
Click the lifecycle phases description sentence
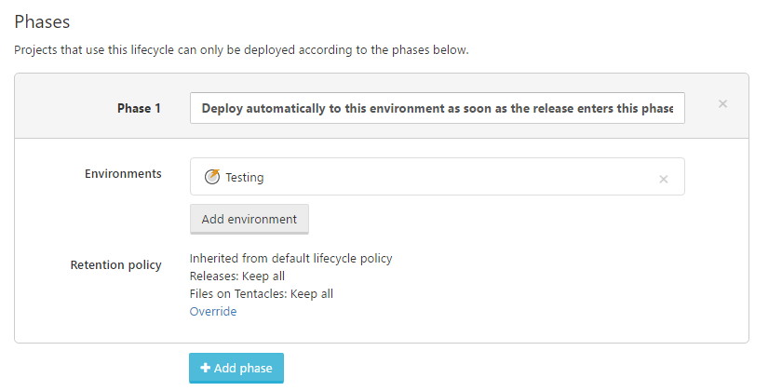point(241,49)
